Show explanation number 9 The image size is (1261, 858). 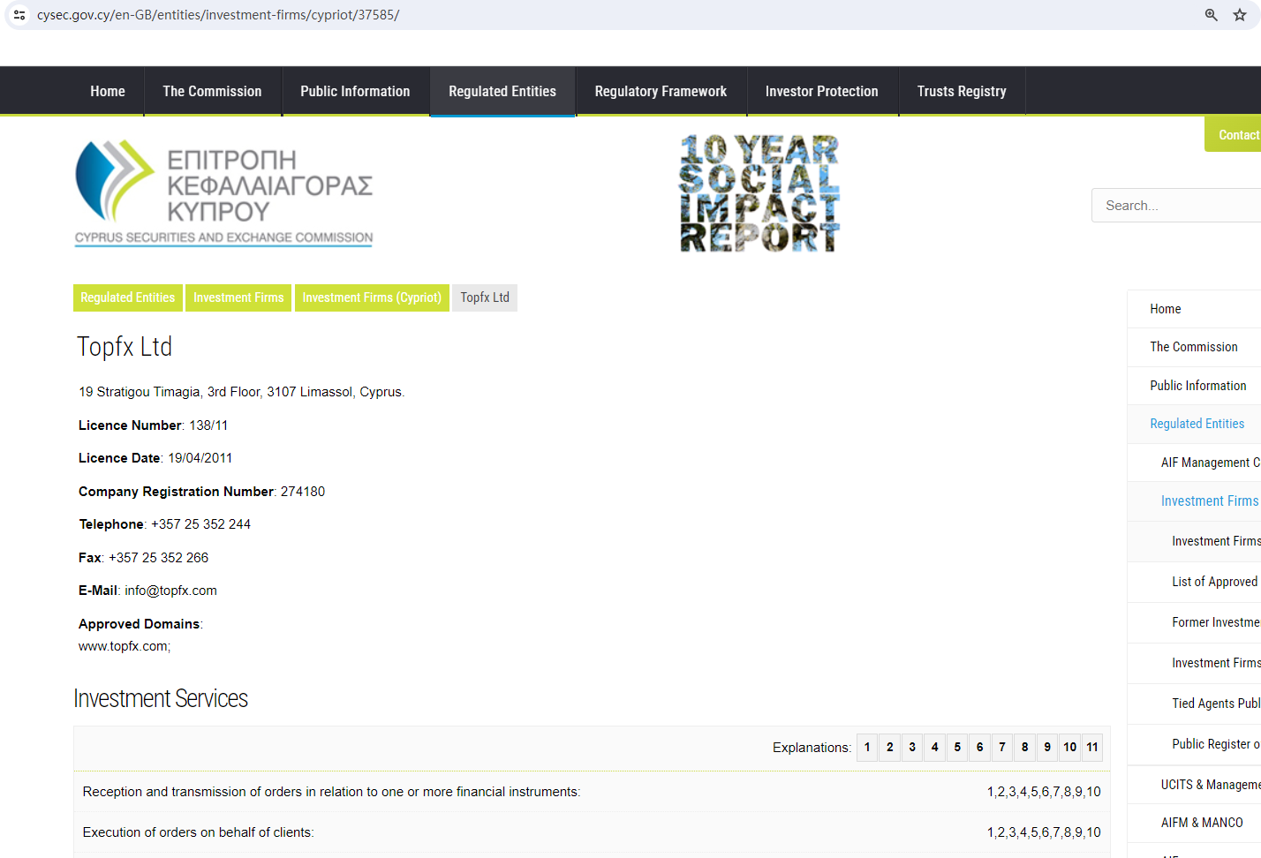[1047, 748]
